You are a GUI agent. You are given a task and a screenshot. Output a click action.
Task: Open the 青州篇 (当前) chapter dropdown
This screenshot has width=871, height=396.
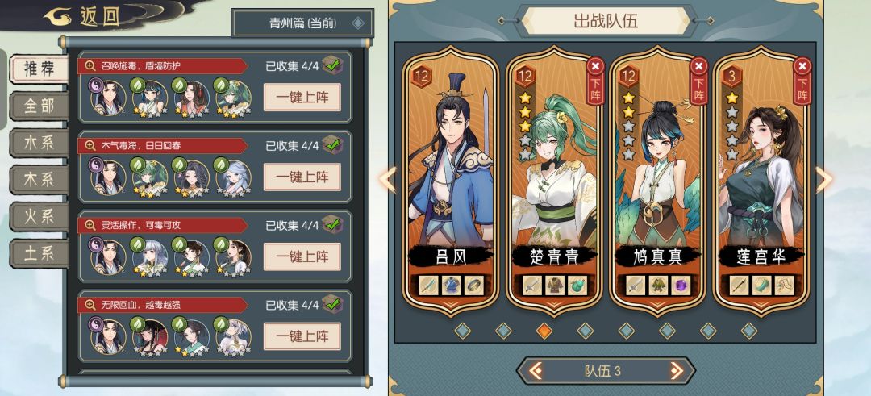pyautogui.click(x=302, y=23)
